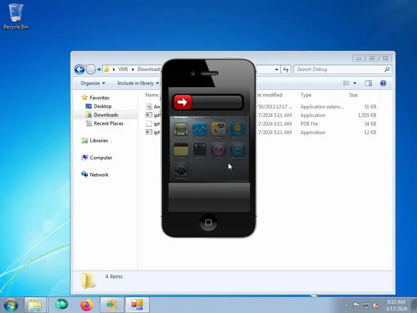The width and height of the screenshot is (417, 313).
Task: Refresh the folder with the refresh button
Action: pyautogui.click(x=286, y=69)
